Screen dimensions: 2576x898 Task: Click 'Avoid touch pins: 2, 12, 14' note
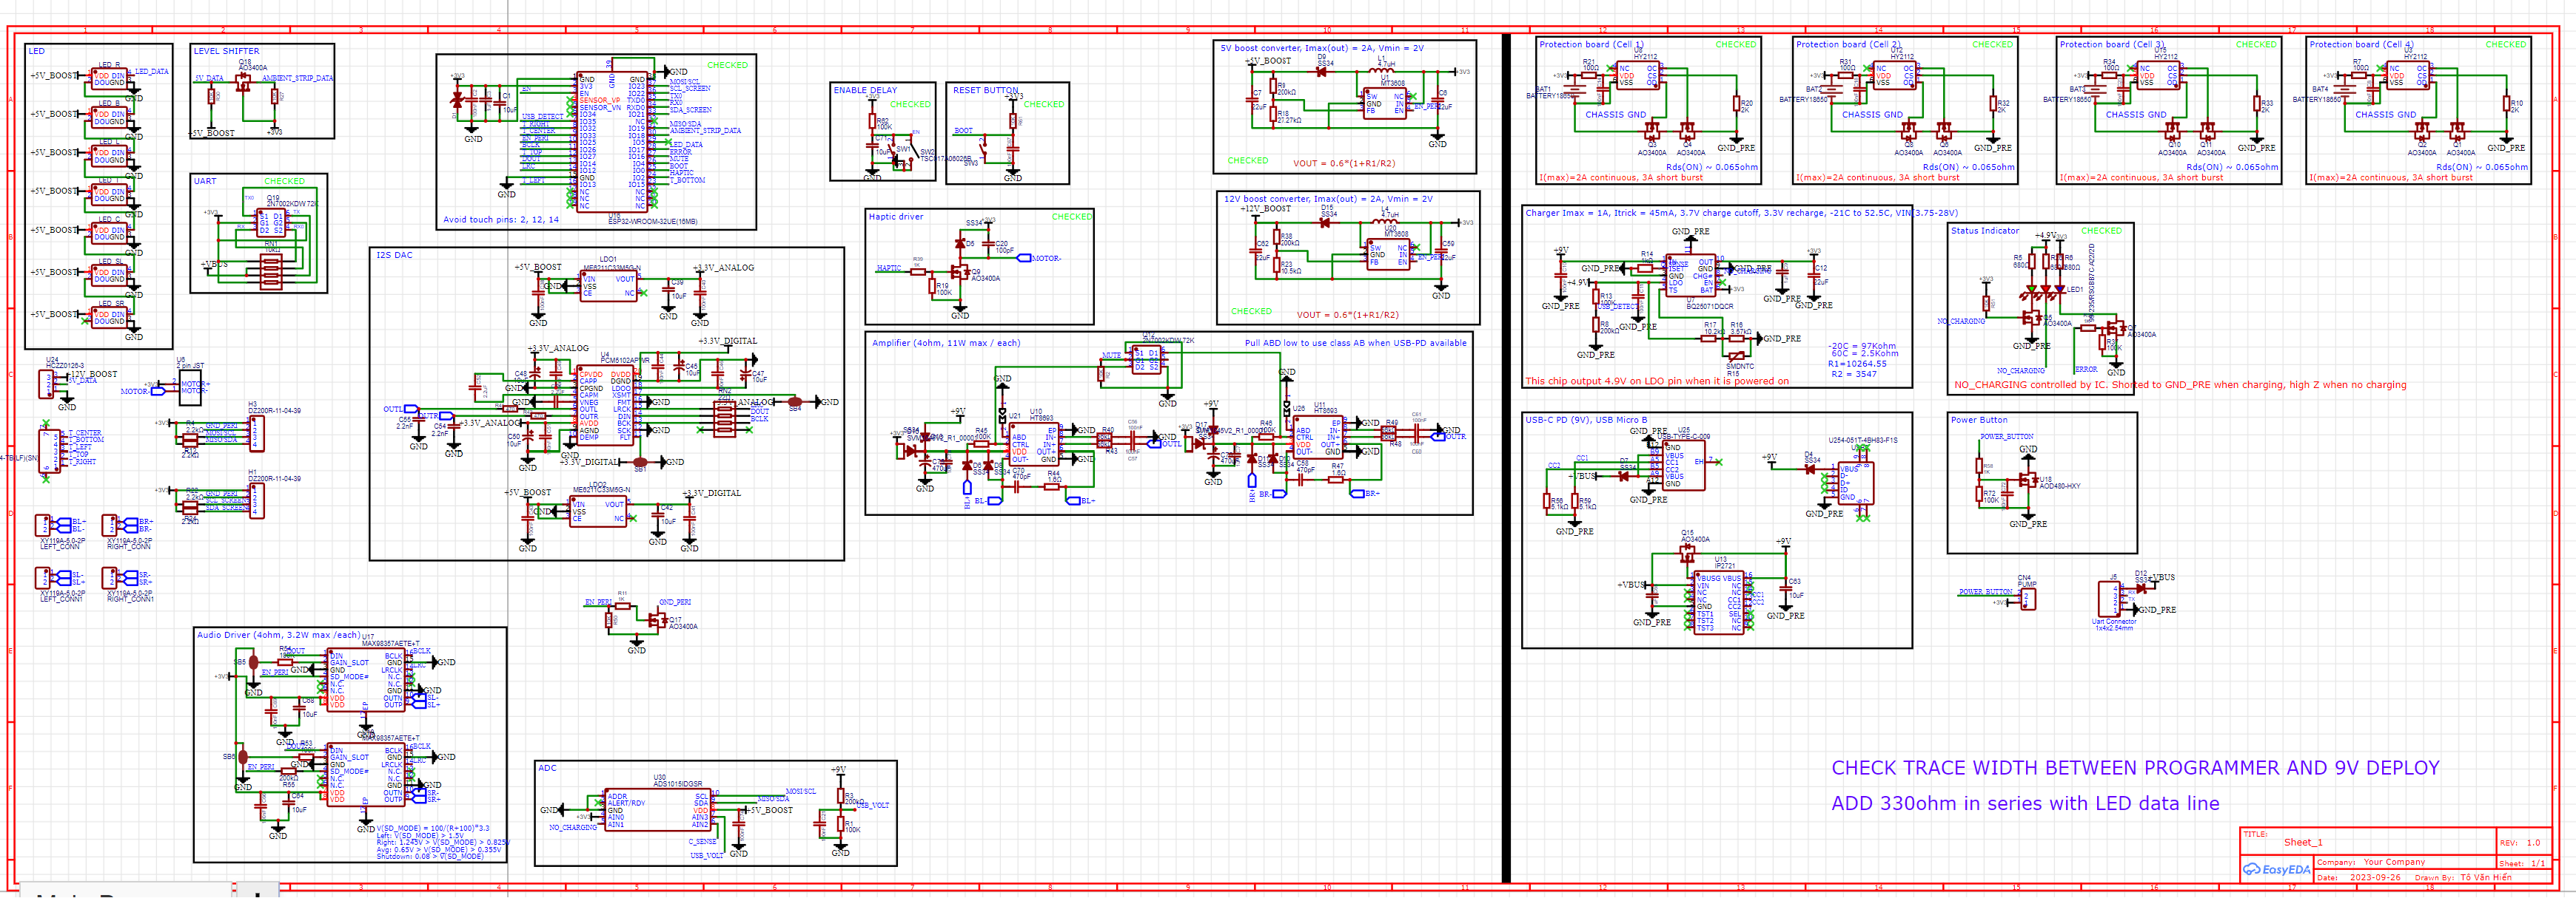coord(501,220)
